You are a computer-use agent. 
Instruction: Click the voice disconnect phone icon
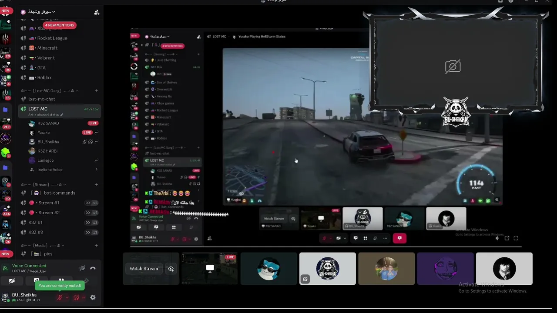[x=93, y=268]
